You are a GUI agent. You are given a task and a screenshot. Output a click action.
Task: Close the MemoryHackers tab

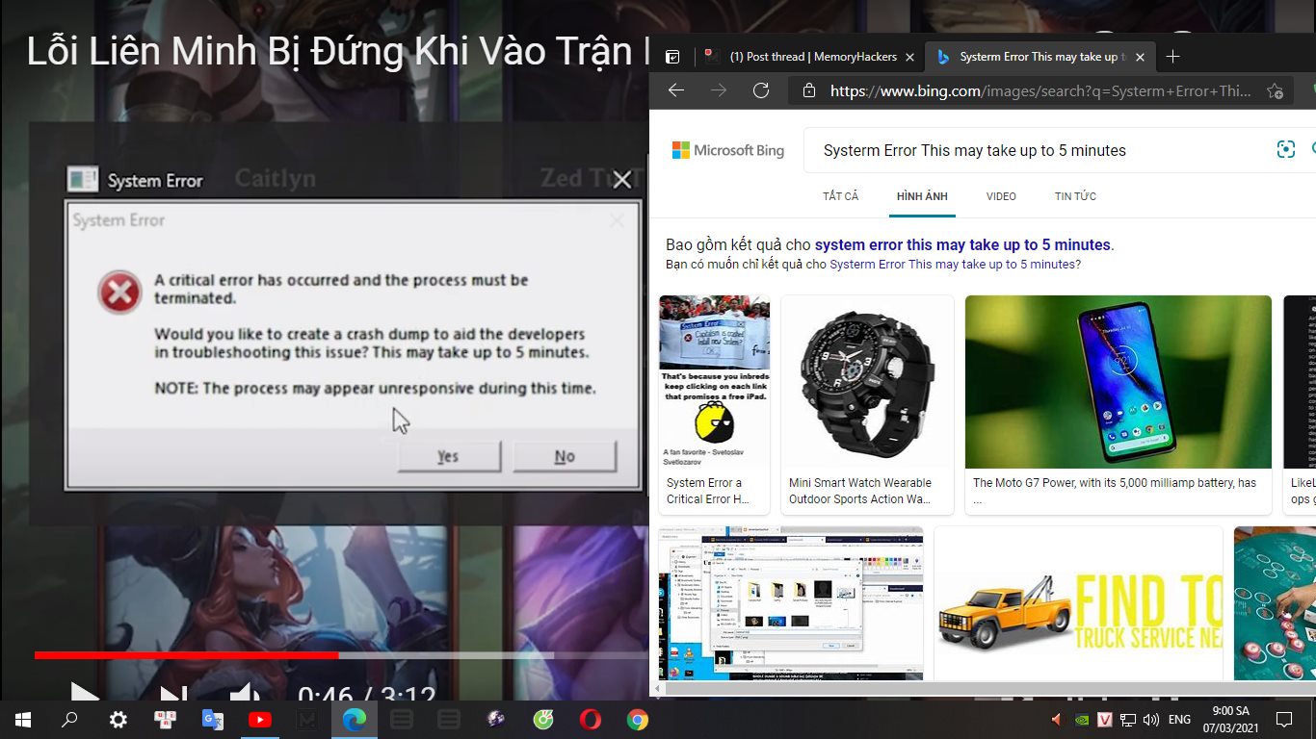(909, 57)
